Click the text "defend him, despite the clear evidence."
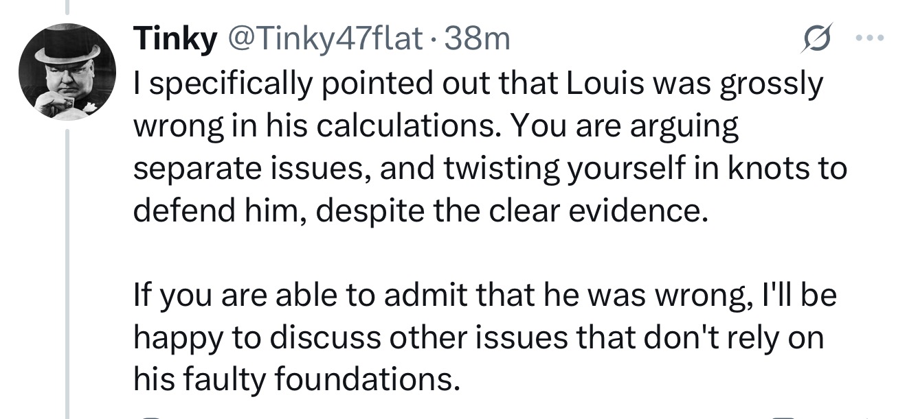The width and height of the screenshot is (907, 419). tap(419, 211)
